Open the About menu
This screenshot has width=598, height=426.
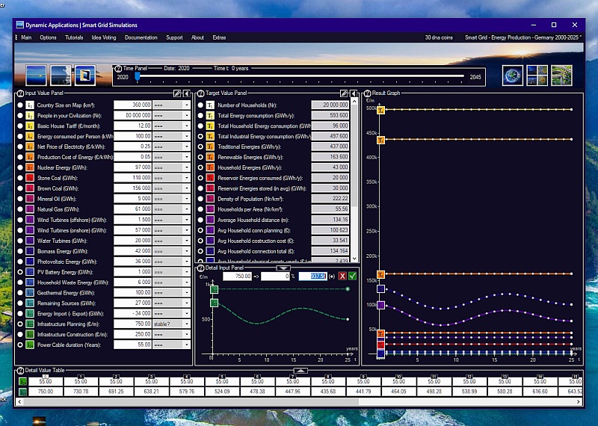(197, 37)
